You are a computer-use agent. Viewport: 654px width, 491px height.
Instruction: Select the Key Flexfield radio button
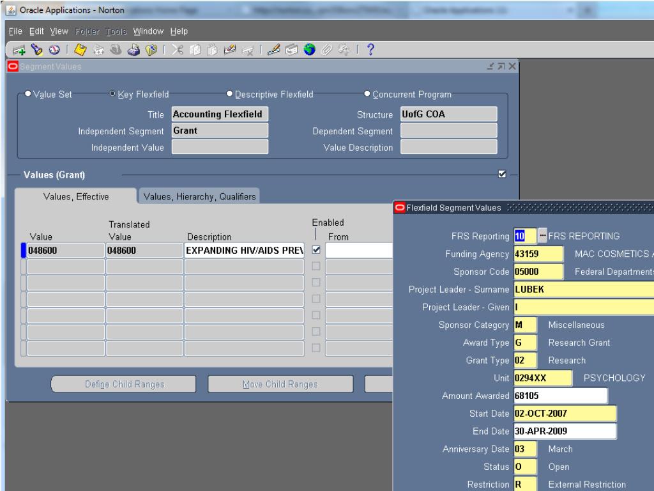pos(112,93)
